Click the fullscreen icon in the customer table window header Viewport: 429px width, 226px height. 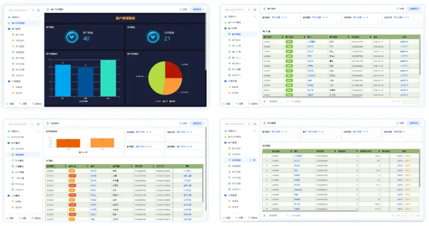point(398,9)
